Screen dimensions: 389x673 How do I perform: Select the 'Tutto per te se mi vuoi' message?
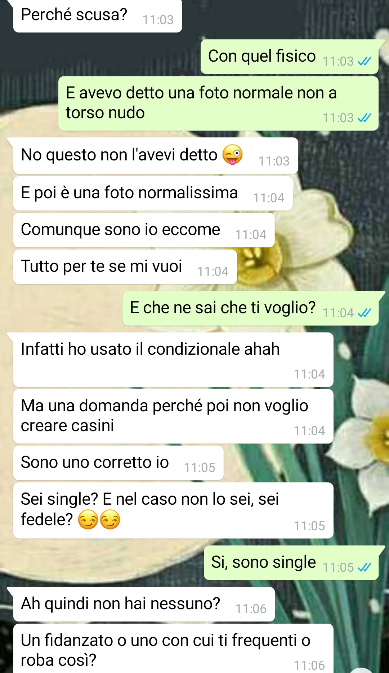(x=125, y=267)
